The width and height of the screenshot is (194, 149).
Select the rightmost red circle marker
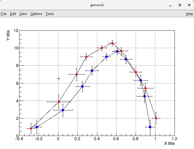[x=156, y=118]
